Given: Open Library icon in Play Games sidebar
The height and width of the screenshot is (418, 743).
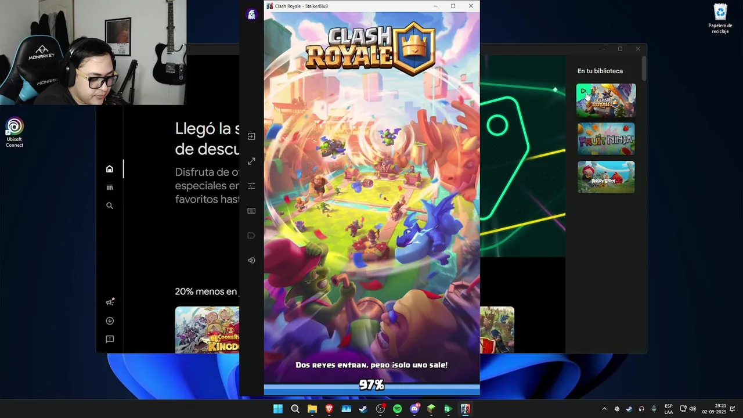Looking at the screenshot, I should point(110,187).
